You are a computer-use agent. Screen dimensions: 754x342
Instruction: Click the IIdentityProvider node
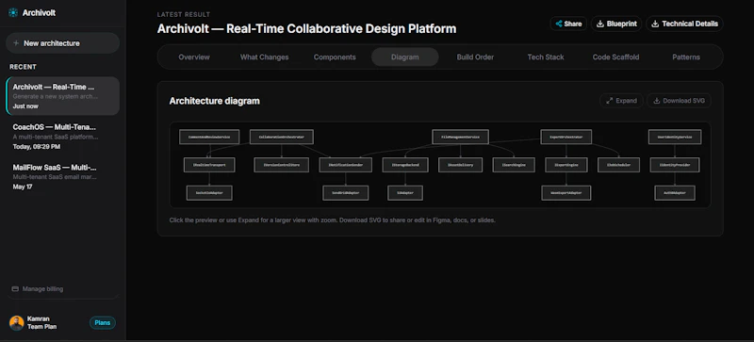coord(675,165)
